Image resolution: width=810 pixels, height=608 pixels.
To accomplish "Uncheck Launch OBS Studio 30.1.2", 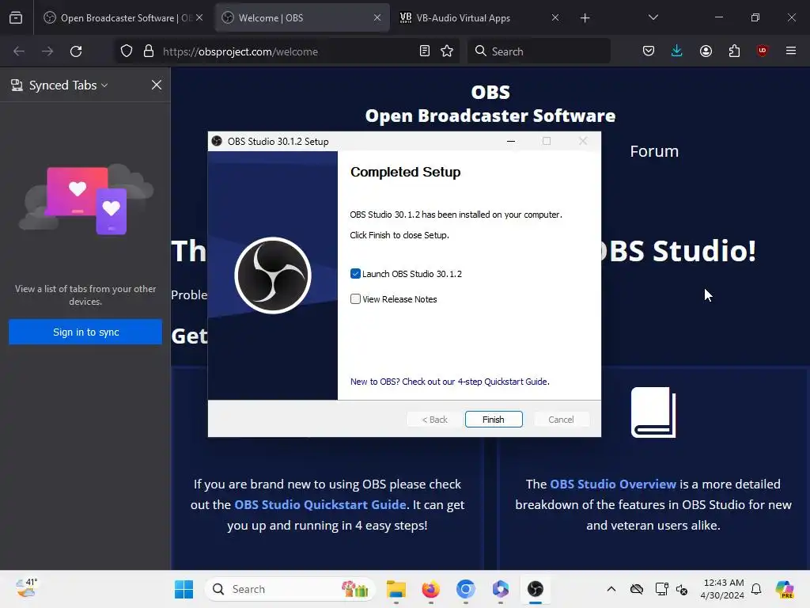I will pos(355,273).
